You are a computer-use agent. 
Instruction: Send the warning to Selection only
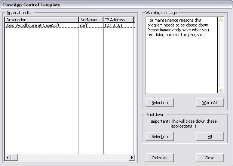(160, 103)
